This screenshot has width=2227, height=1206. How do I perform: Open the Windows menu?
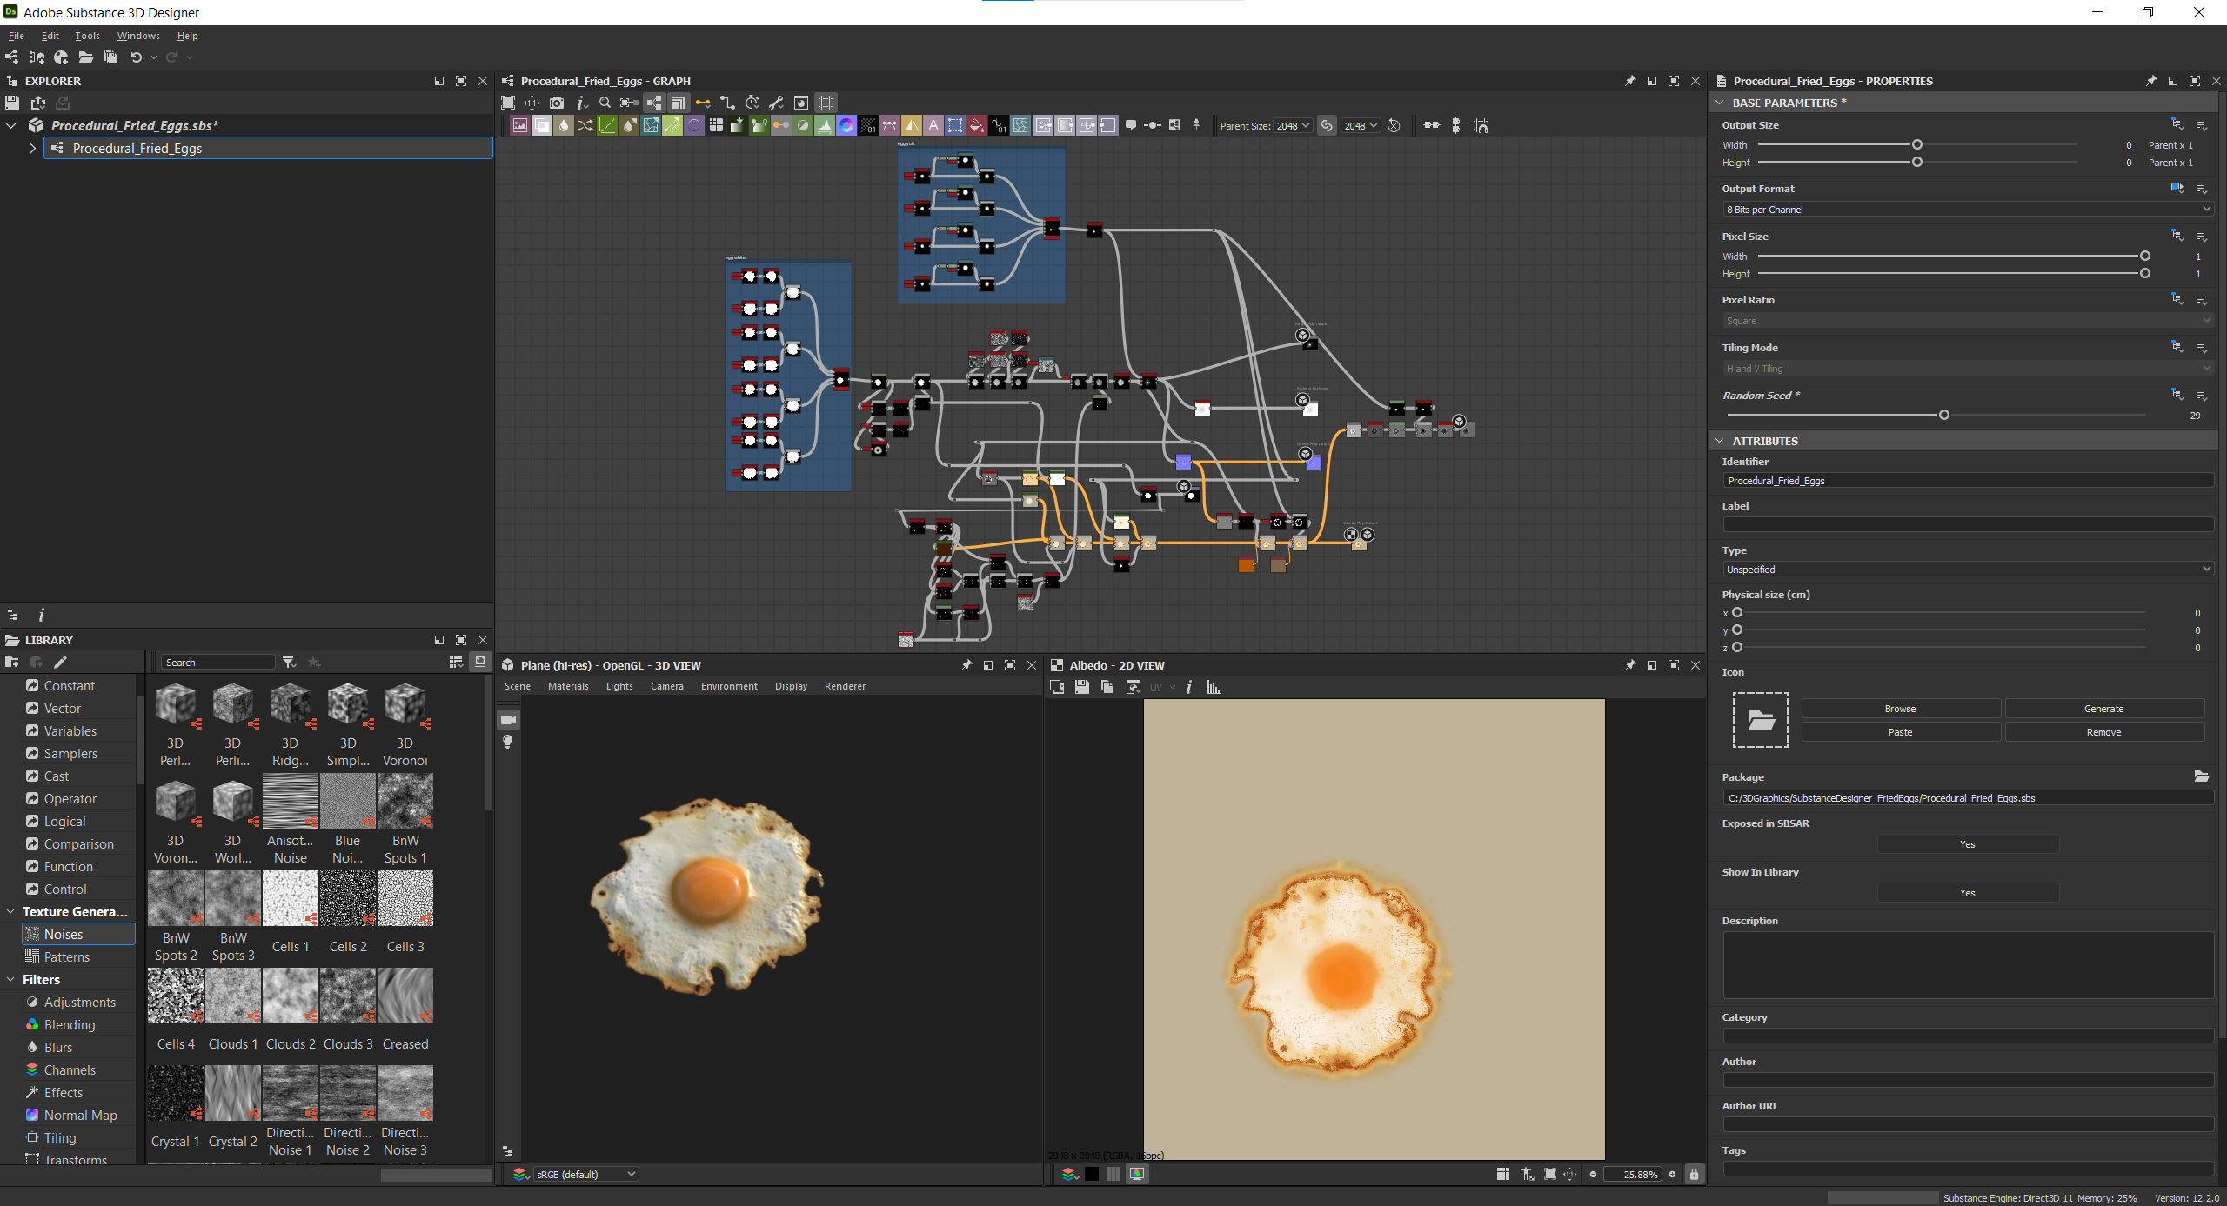(x=138, y=36)
